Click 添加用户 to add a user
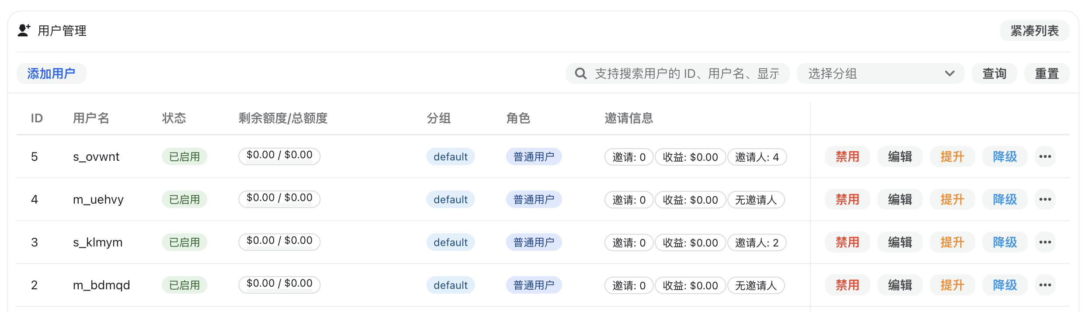The image size is (1082, 312). coord(51,73)
